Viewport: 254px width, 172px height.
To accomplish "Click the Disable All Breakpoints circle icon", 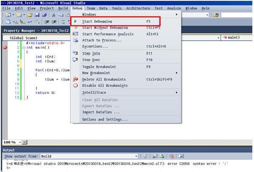I will 76,86.
